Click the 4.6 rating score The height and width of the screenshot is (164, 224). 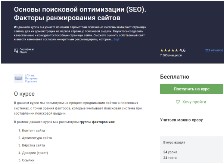coord(183,50)
